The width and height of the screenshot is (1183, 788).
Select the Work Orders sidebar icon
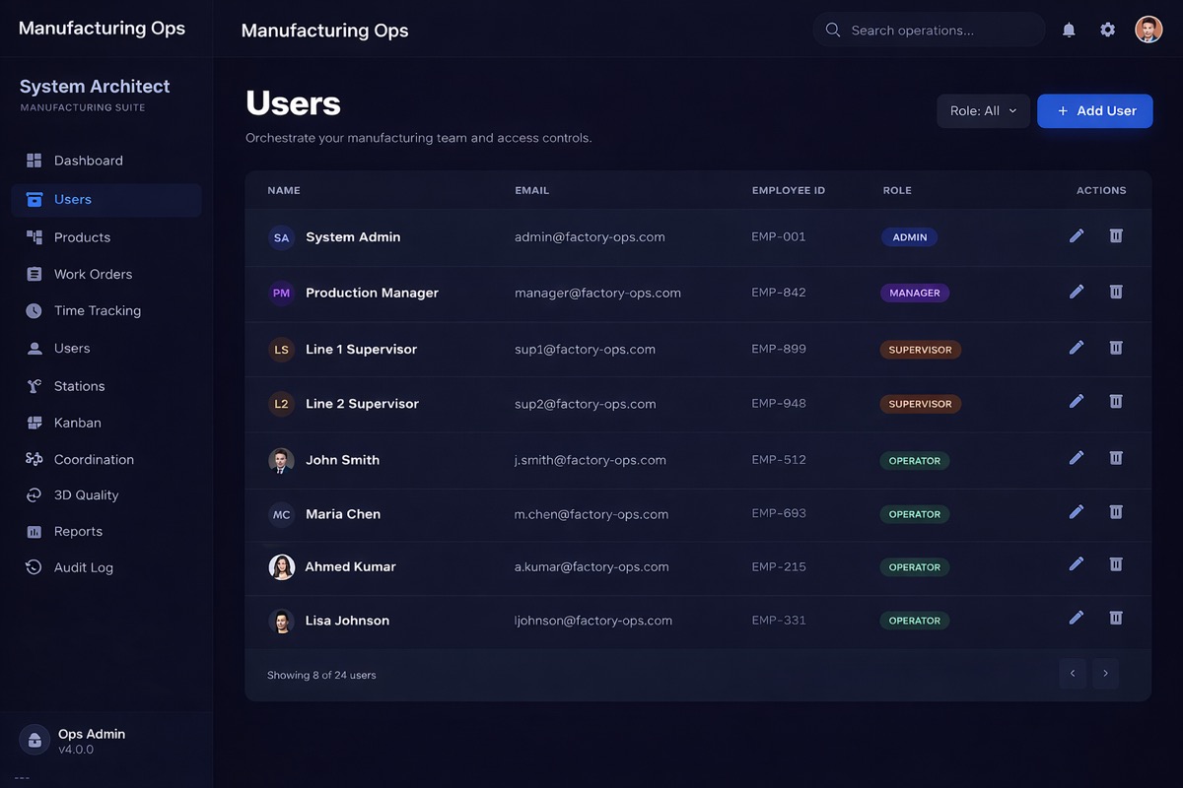point(35,274)
